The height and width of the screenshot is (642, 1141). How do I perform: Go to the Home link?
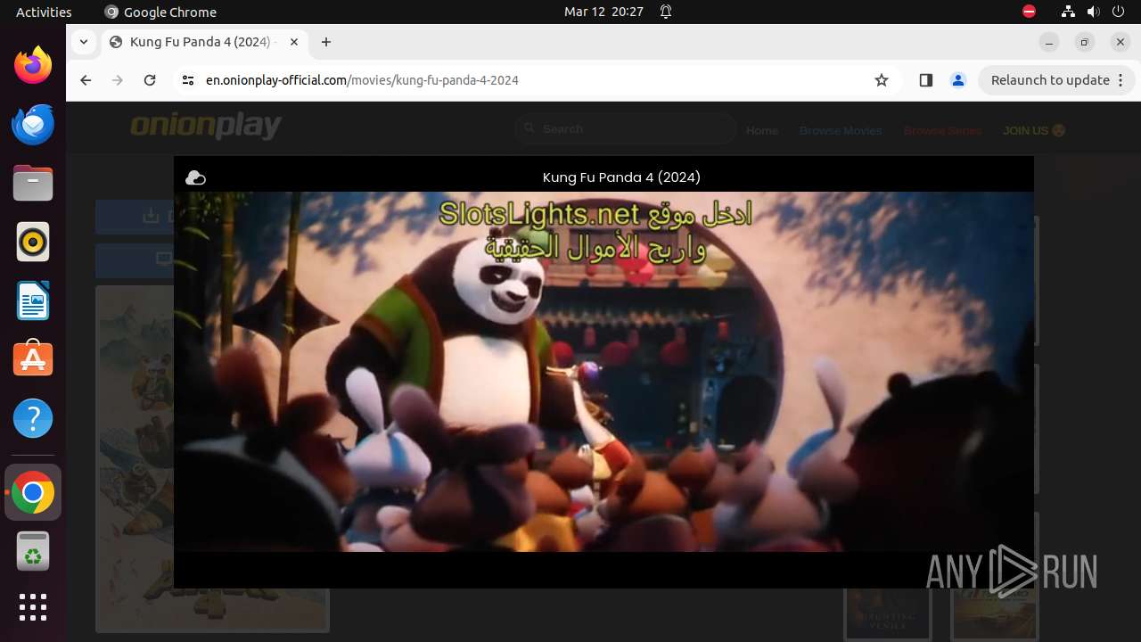pos(762,130)
